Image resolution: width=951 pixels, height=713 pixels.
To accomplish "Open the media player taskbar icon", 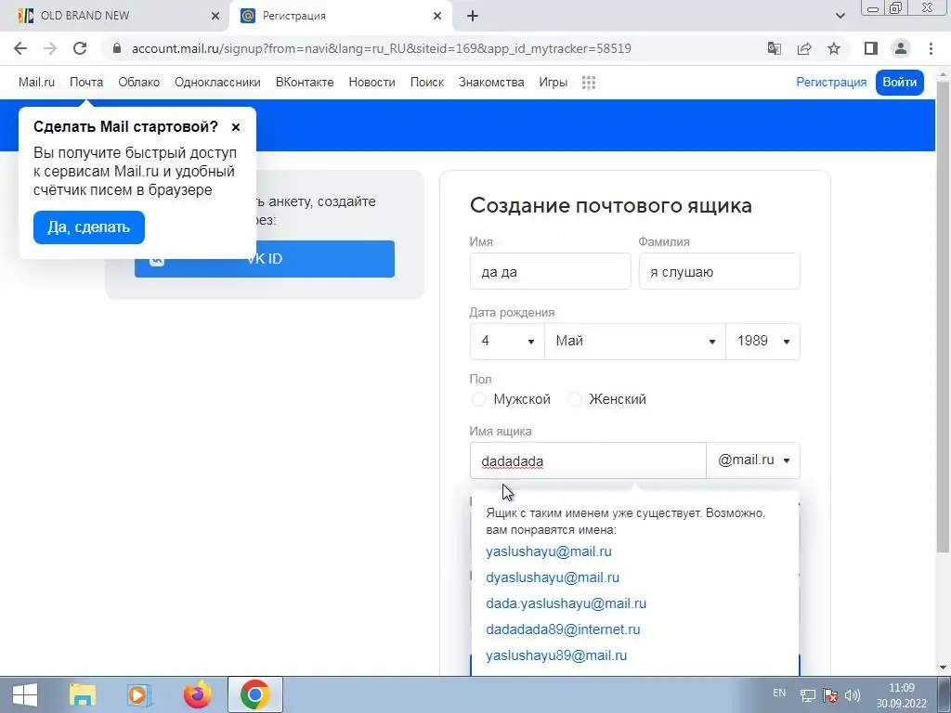I will tap(139, 694).
